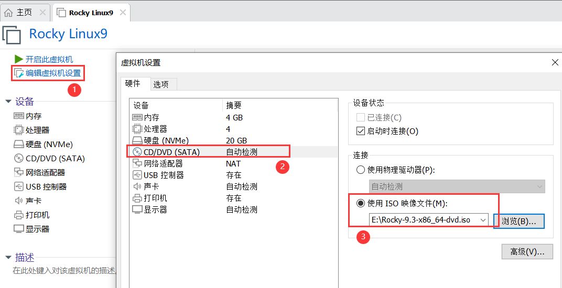This screenshot has height=288, width=562.
Task: Click the 显示器 monitor icon in the sidebar
Action: (19, 229)
